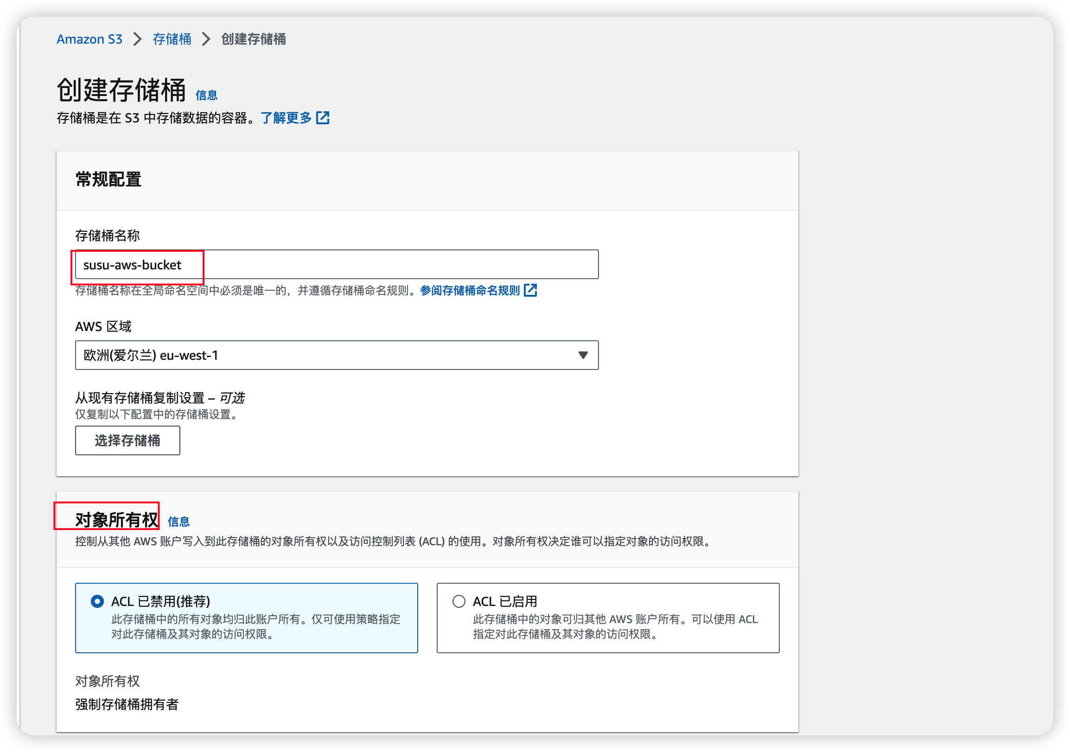This screenshot has height=752, width=1070.
Task: Open the Amazon S3 breadcrumb link
Action: pyautogui.click(x=89, y=39)
